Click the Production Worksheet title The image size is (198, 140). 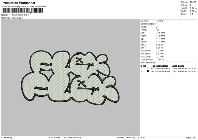pyautogui.click(x=18, y=3)
